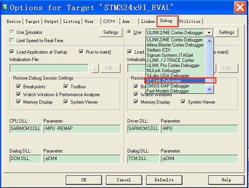Click the Cancel button
This screenshot has height=188, width=249.
click(124, 180)
